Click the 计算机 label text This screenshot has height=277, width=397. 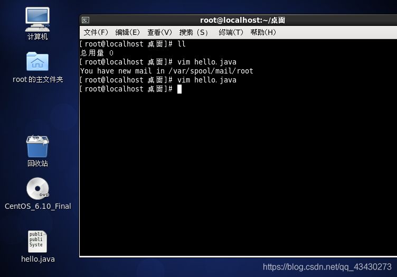tap(37, 37)
